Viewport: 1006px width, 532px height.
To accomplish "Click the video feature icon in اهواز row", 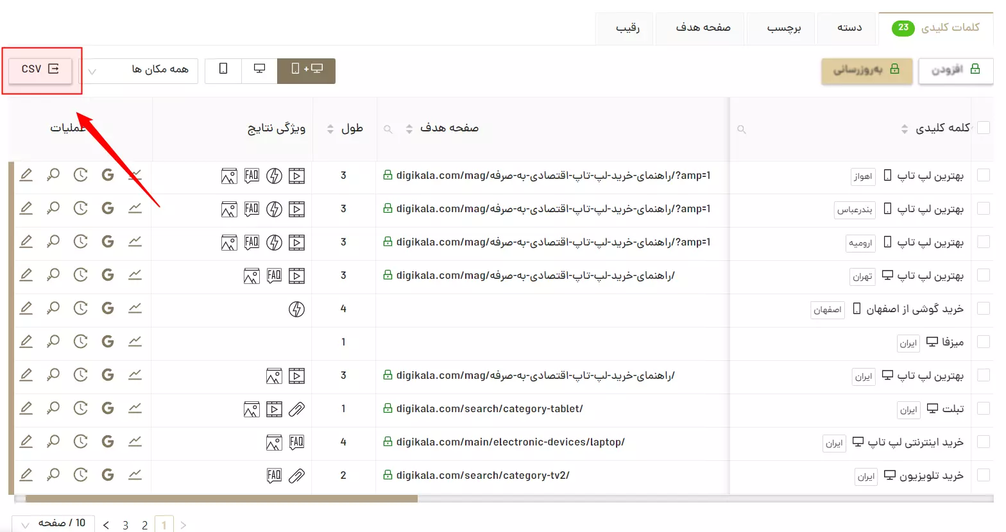I will (x=296, y=176).
